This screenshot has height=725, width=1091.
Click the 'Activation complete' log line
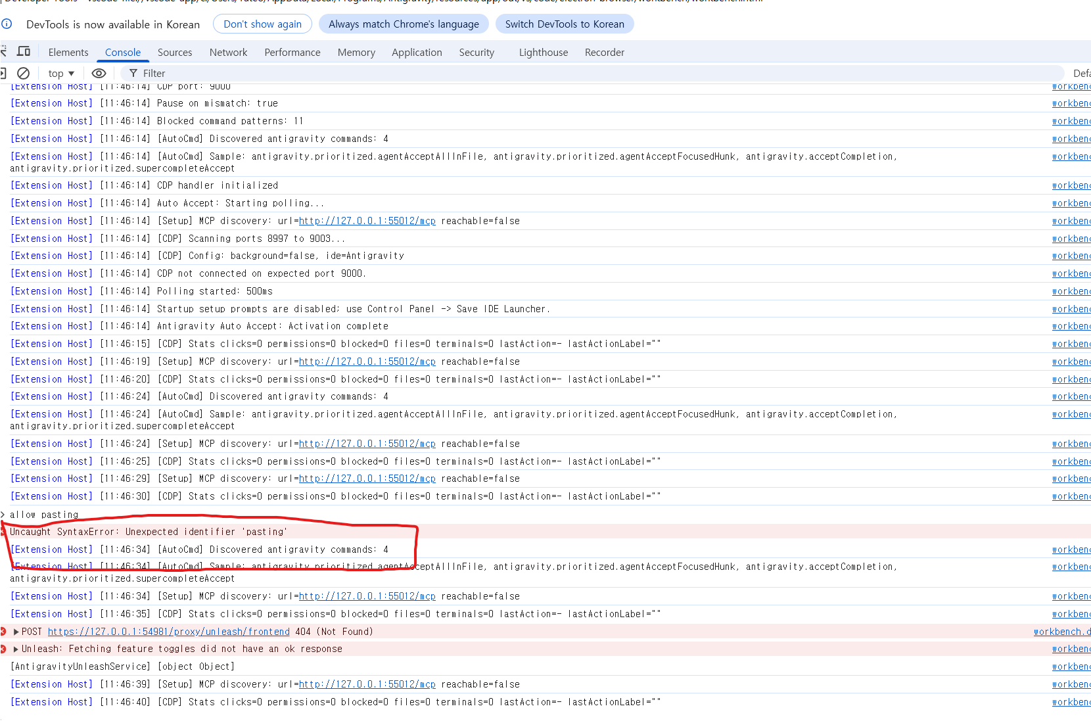point(199,326)
